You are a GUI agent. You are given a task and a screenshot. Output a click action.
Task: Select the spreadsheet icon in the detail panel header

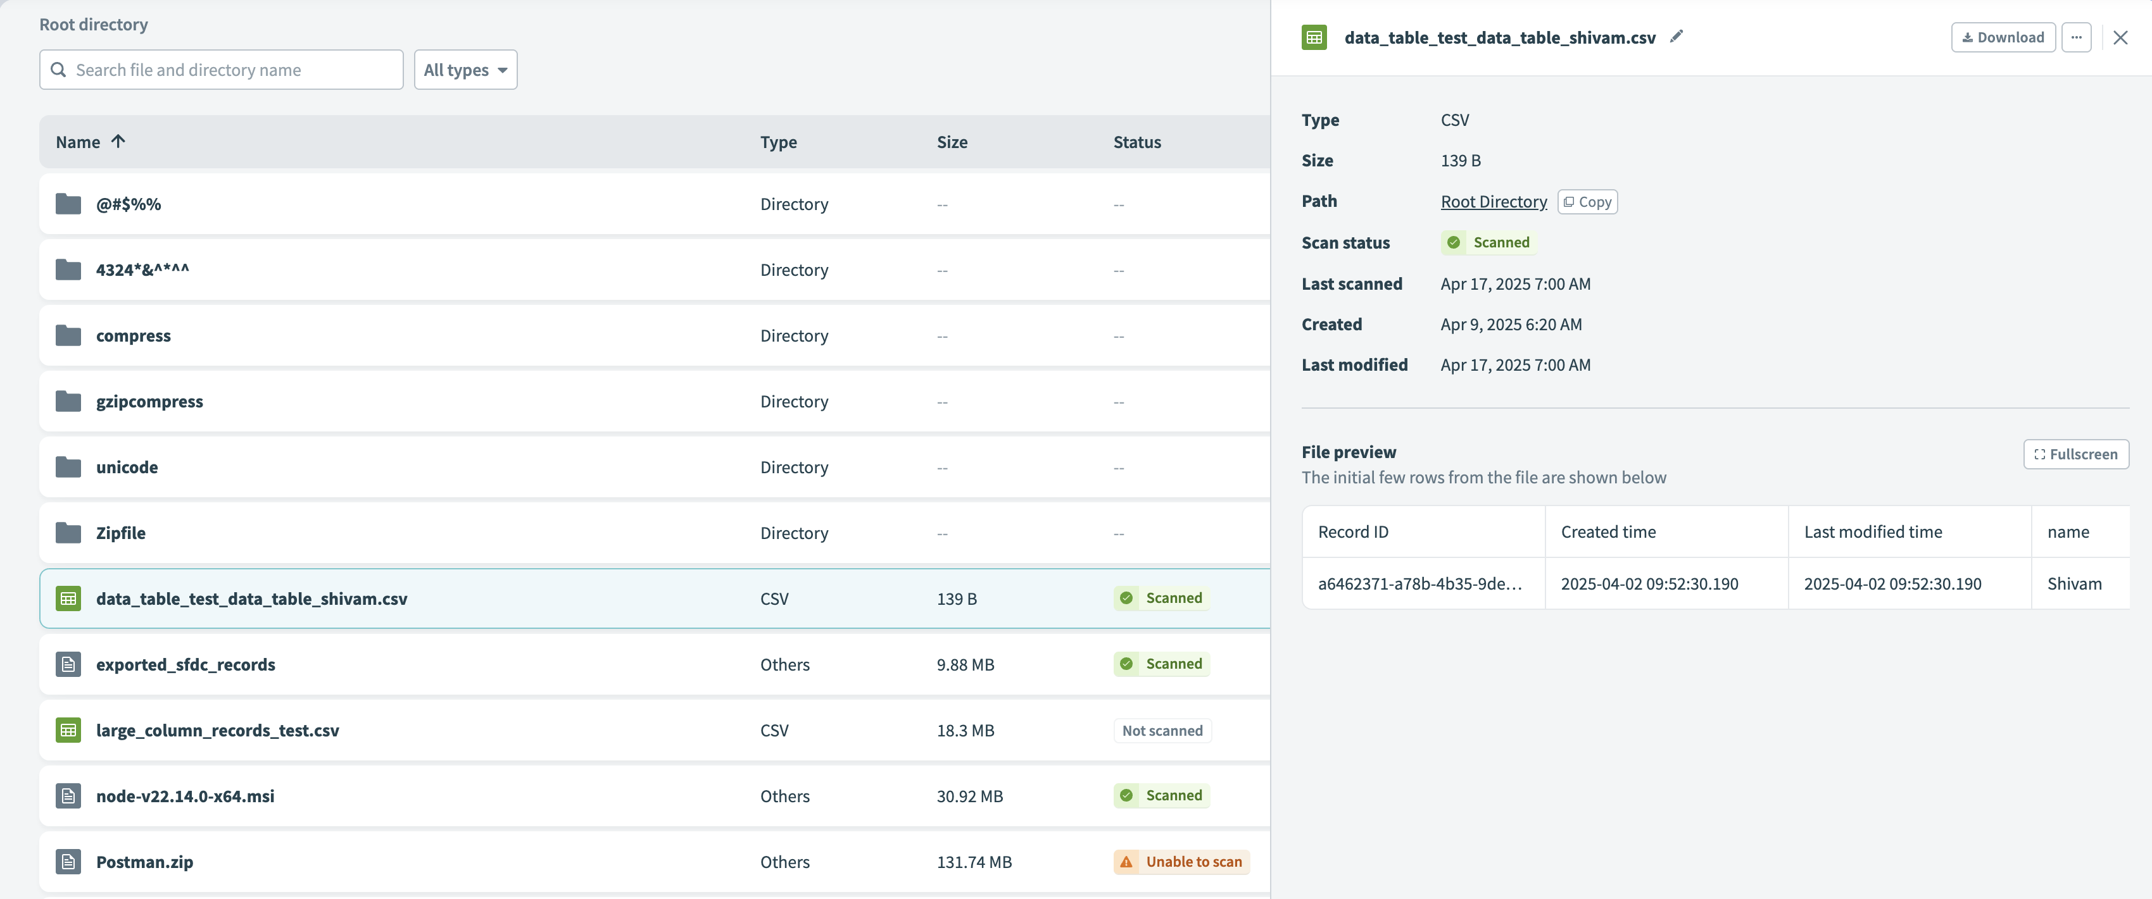coord(1313,37)
